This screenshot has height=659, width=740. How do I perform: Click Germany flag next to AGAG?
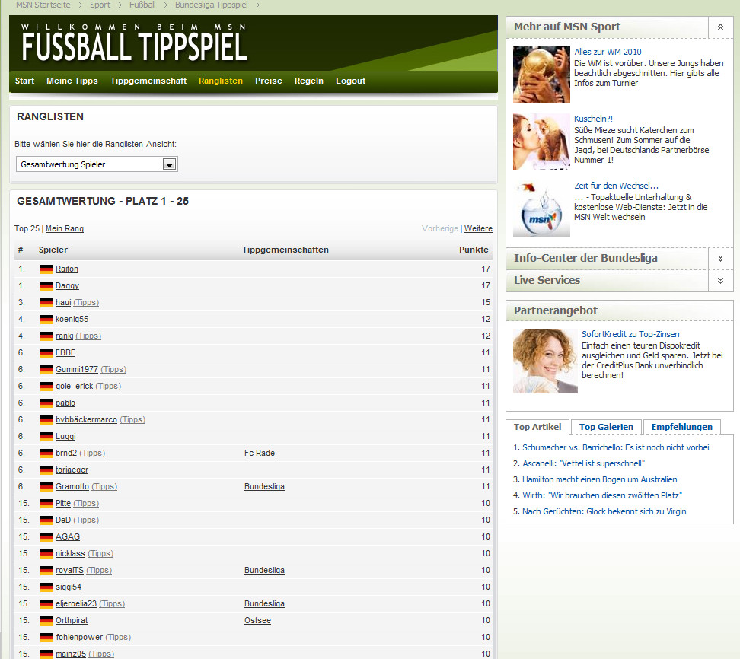tap(46, 537)
